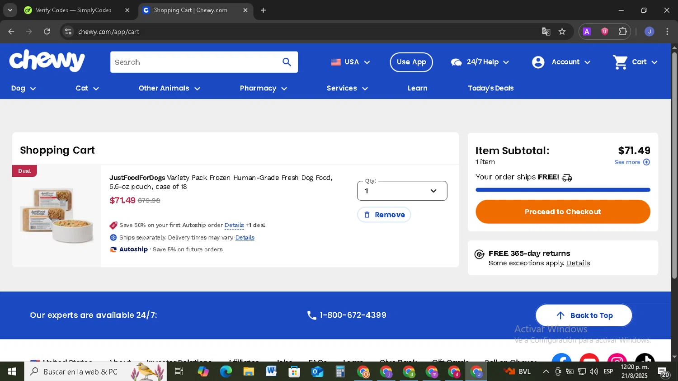Show hidden system tray icons

(x=546, y=372)
